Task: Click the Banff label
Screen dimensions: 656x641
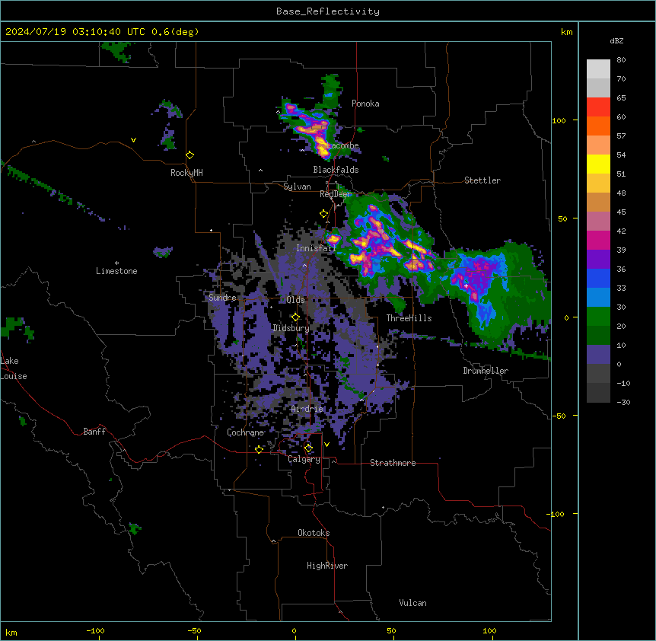Action: 94,432
